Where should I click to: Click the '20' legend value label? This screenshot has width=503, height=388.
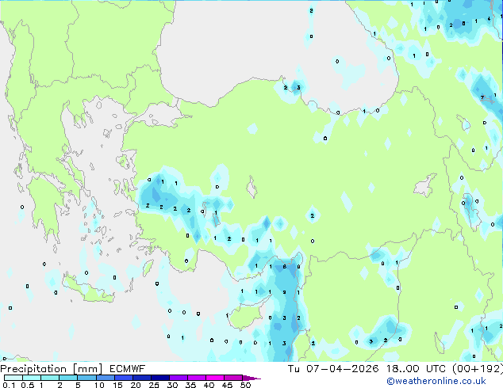pos(136,385)
